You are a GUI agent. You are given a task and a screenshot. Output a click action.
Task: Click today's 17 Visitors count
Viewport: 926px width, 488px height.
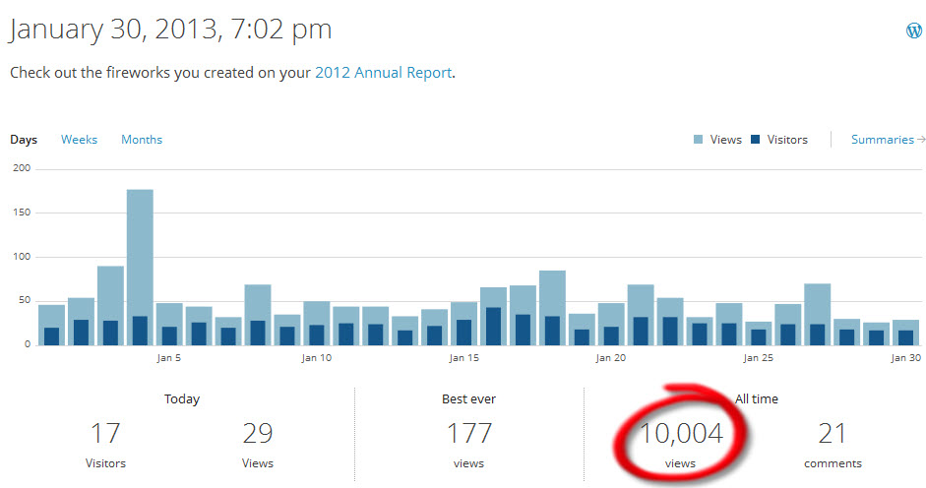[x=104, y=433]
